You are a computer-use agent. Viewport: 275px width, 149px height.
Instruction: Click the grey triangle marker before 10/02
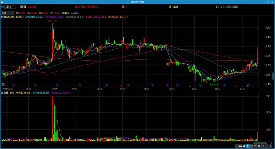pos(190,86)
